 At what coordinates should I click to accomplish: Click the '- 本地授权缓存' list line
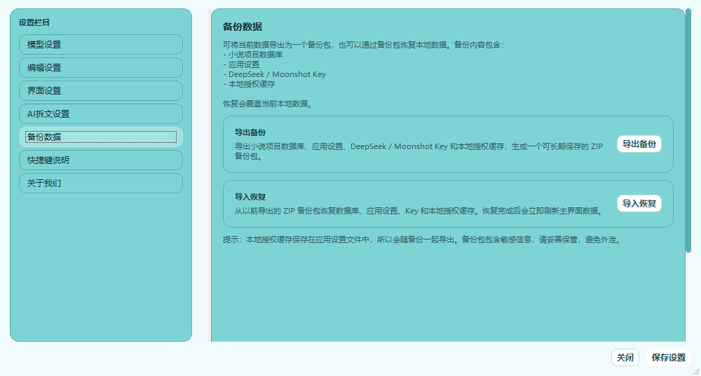click(249, 85)
